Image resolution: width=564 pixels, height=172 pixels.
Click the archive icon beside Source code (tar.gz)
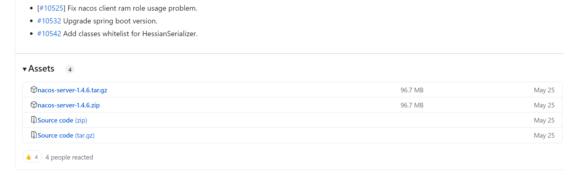34,135
